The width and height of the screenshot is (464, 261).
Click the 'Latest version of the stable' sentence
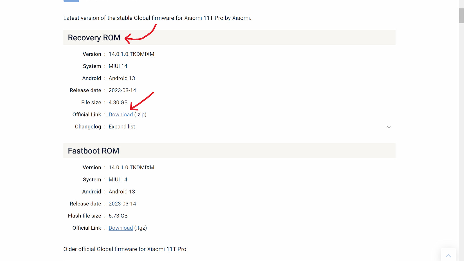[157, 18]
